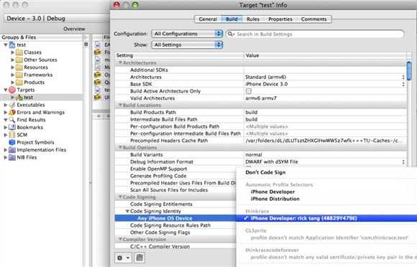Expand the Classes folder

[x=12, y=52]
